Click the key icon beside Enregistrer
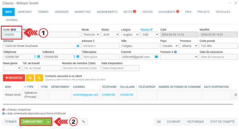Screen dimensions: 239x129 coord(83,122)
